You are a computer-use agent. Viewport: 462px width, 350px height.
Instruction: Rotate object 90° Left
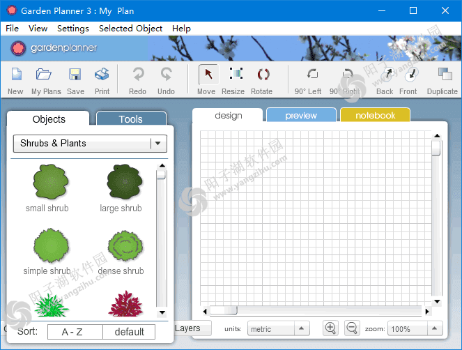309,80
